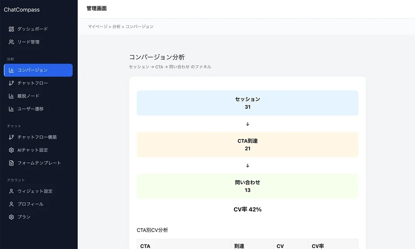
Task: Click コンバージョン breadcrumb item
Action: 140,27
